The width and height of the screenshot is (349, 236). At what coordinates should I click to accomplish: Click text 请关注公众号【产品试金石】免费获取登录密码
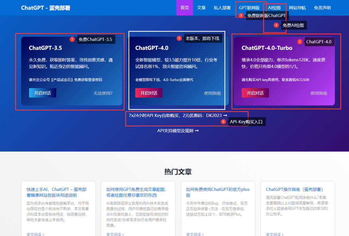pyautogui.click(x=65, y=80)
